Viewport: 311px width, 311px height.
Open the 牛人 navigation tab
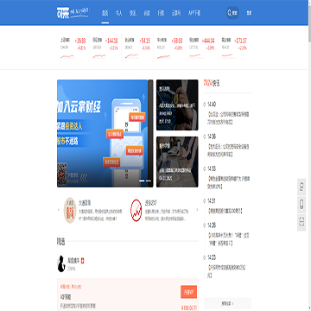pos(119,13)
